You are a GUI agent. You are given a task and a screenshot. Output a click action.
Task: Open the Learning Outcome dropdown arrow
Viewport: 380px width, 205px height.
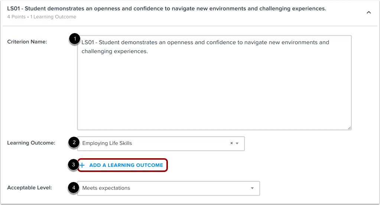[x=237, y=143]
